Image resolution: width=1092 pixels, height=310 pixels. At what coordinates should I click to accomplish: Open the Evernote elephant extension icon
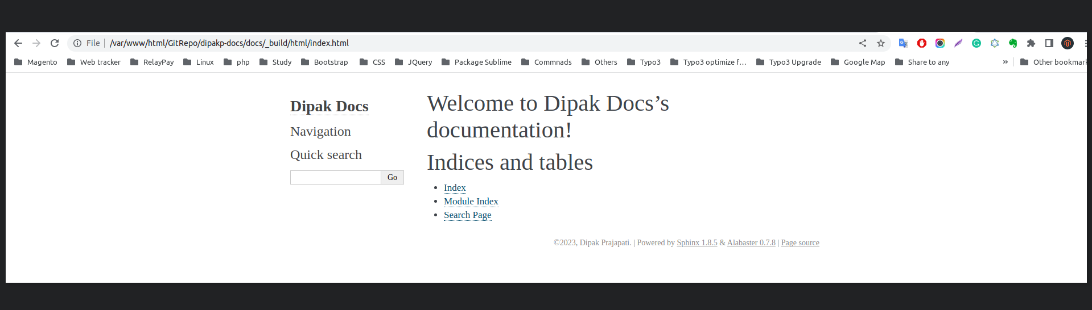pyautogui.click(x=1013, y=43)
